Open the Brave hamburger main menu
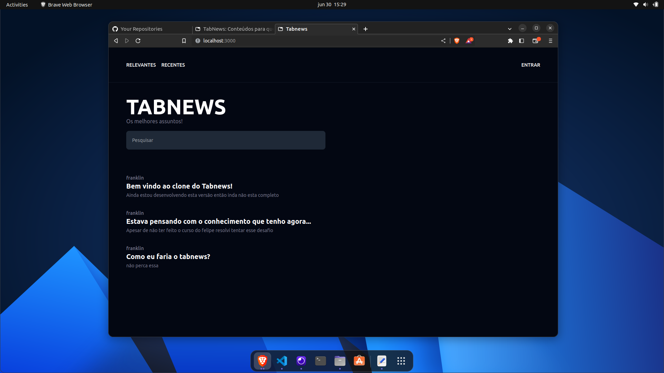The width and height of the screenshot is (664, 373). pyautogui.click(x=551, y=41)
